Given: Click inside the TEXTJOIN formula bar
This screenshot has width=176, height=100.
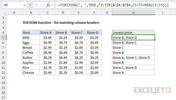Looking at the screenshot, I should click(116, 5).
